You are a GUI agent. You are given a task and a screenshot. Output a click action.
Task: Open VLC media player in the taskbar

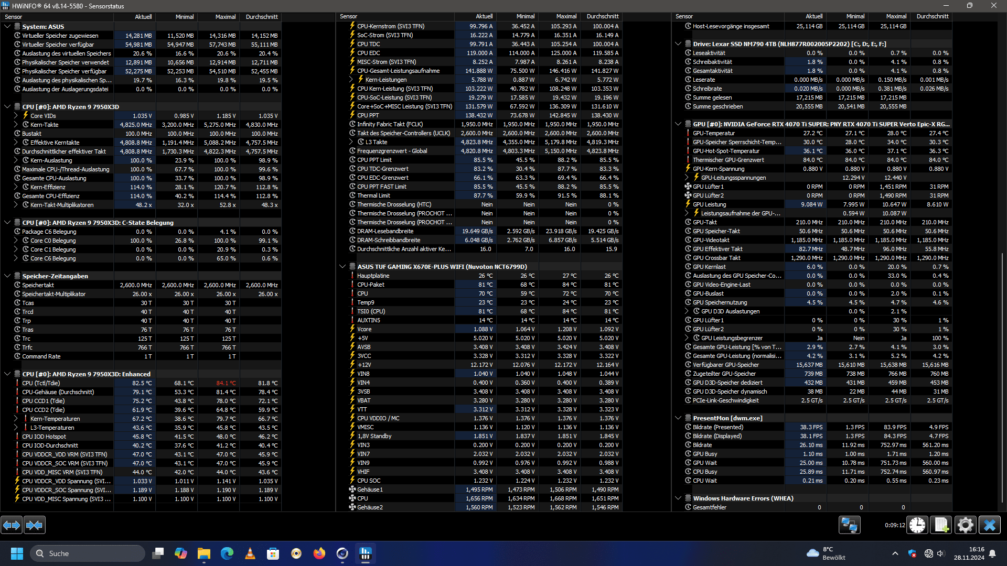click(250, 553)
